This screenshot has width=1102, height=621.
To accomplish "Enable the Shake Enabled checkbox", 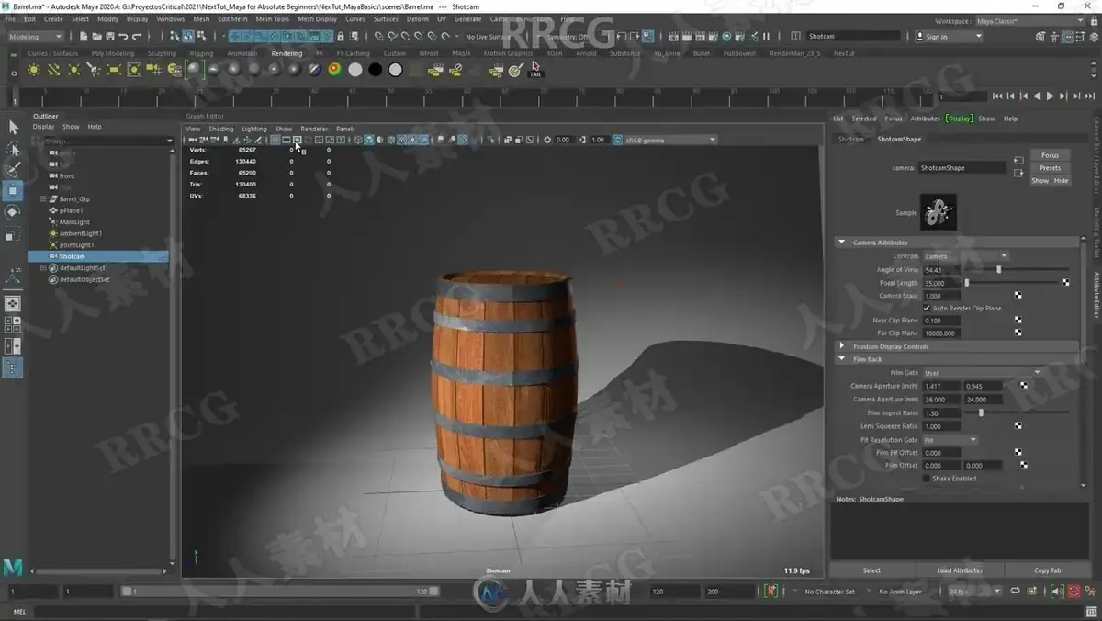I will pos(927,479).
